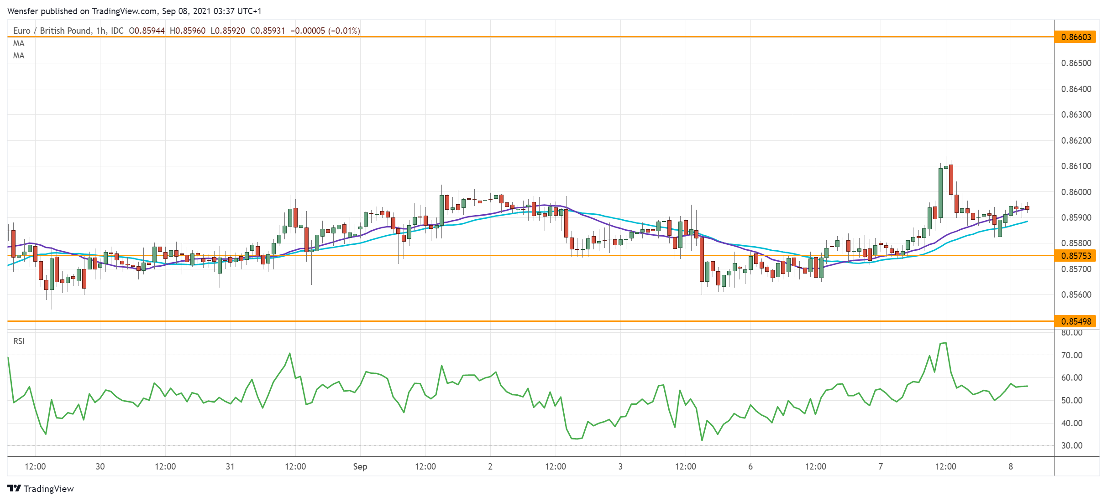
Task: Click the 0.86500 price scale label
Action: tap(1076, 63)
